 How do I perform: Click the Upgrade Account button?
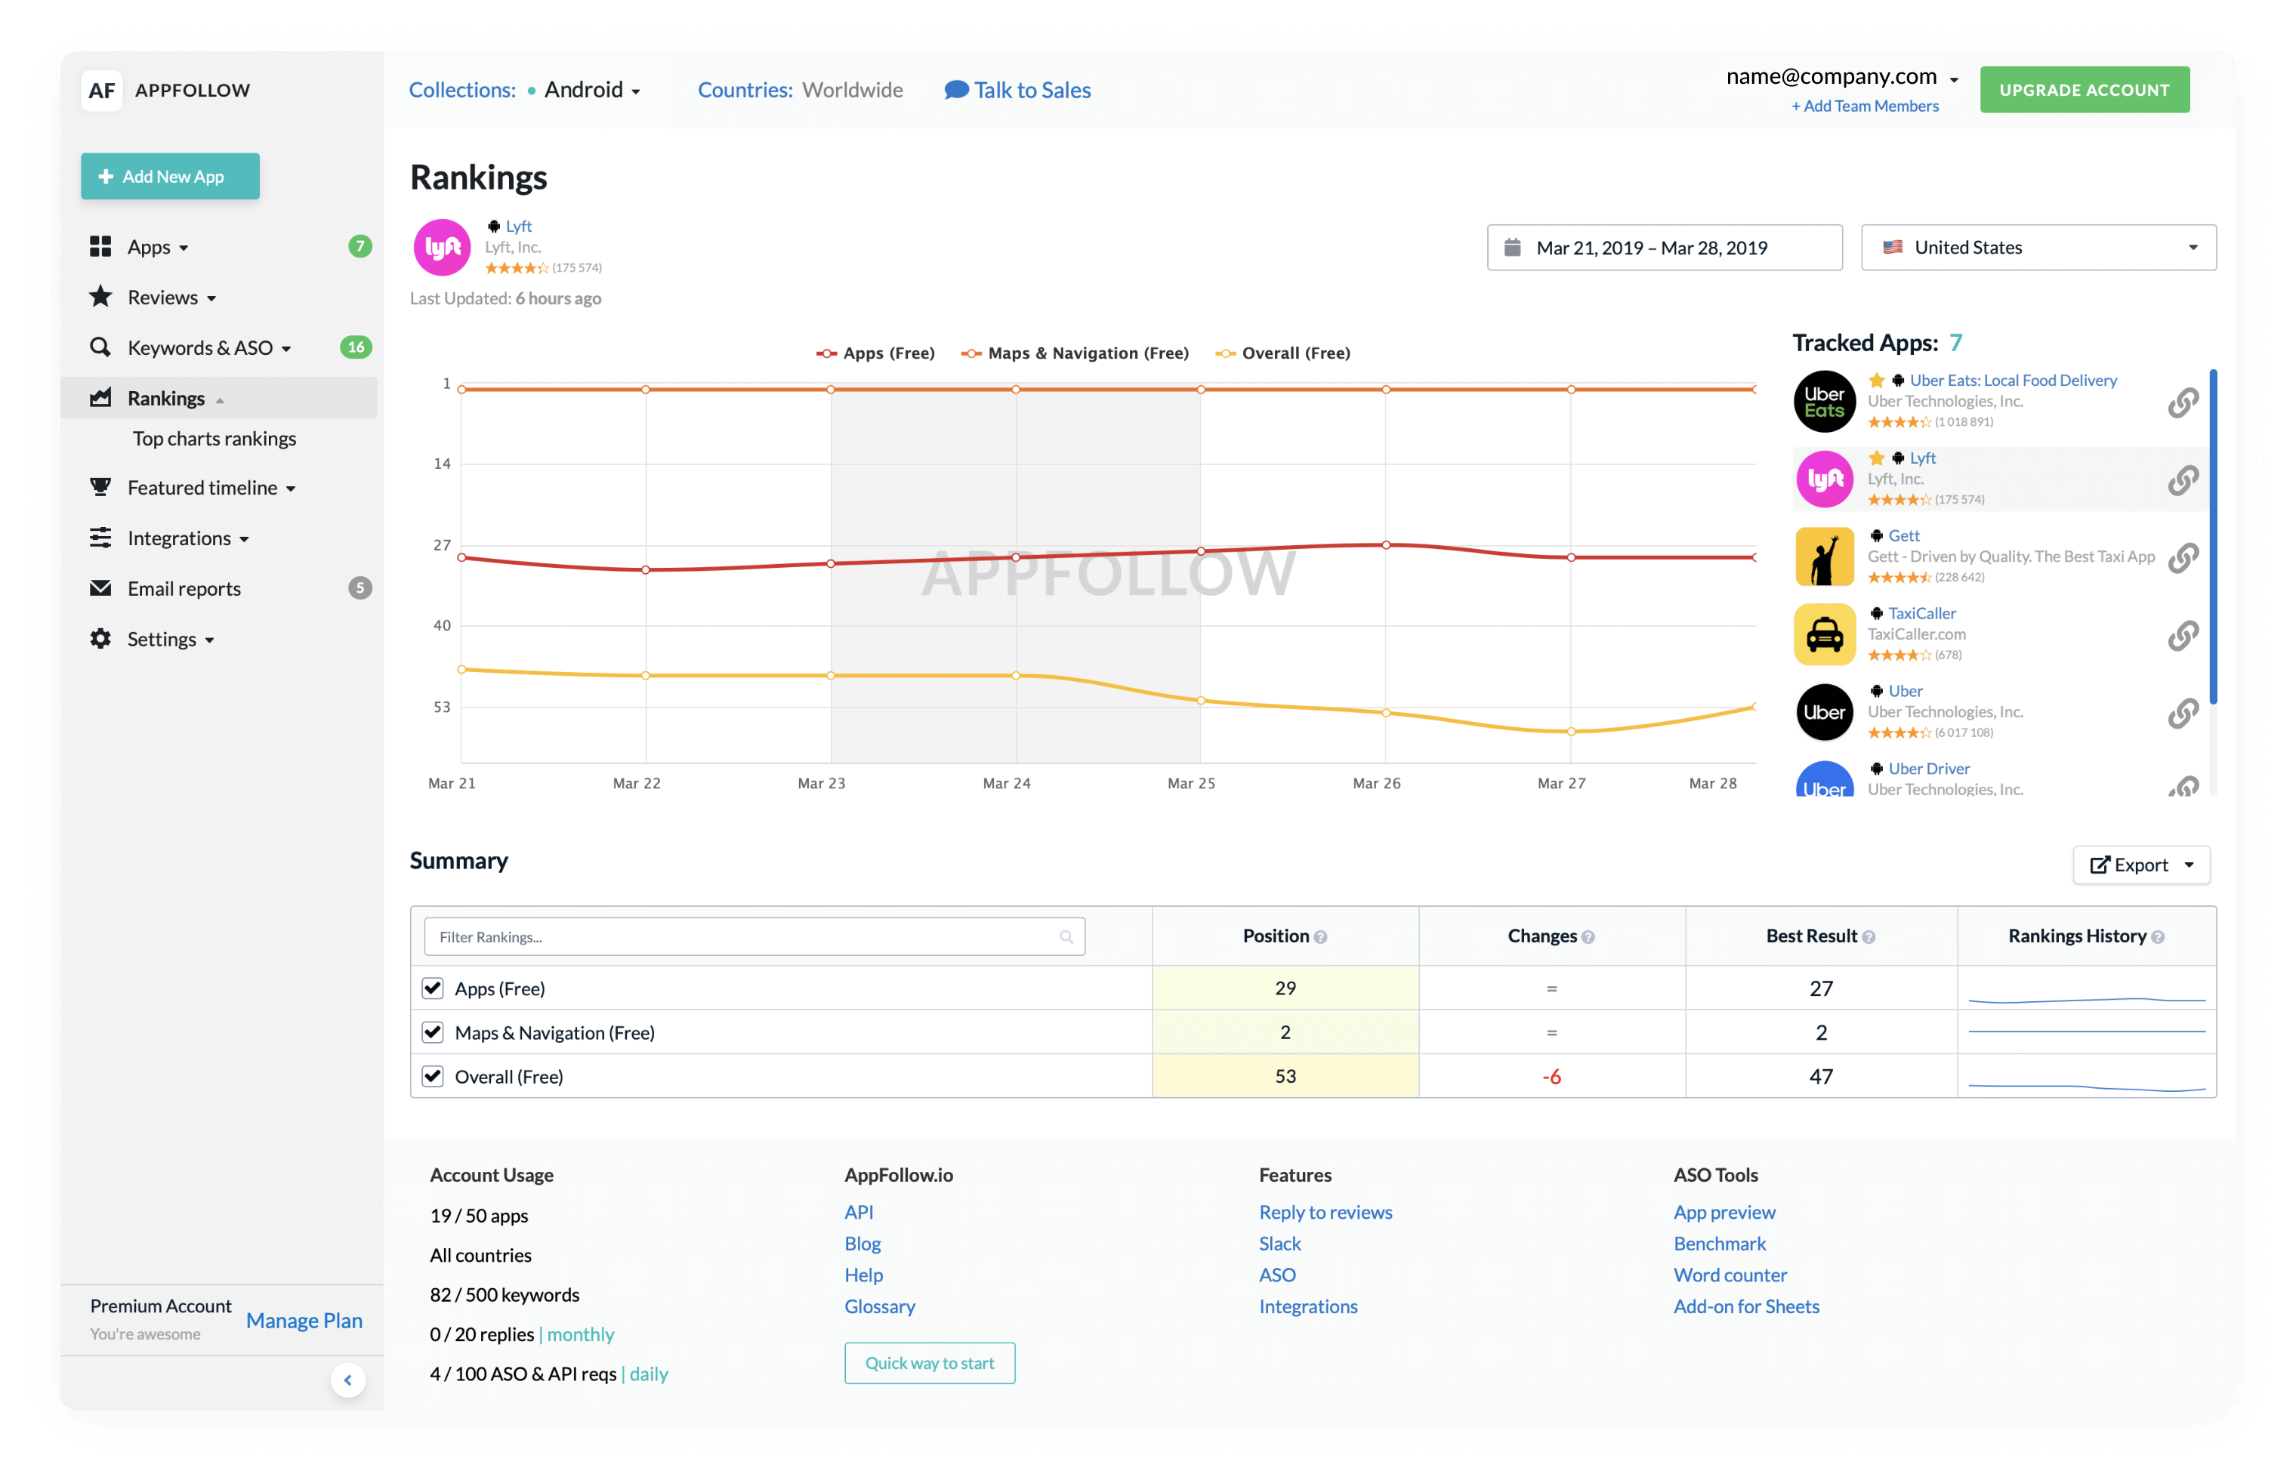2084,91
